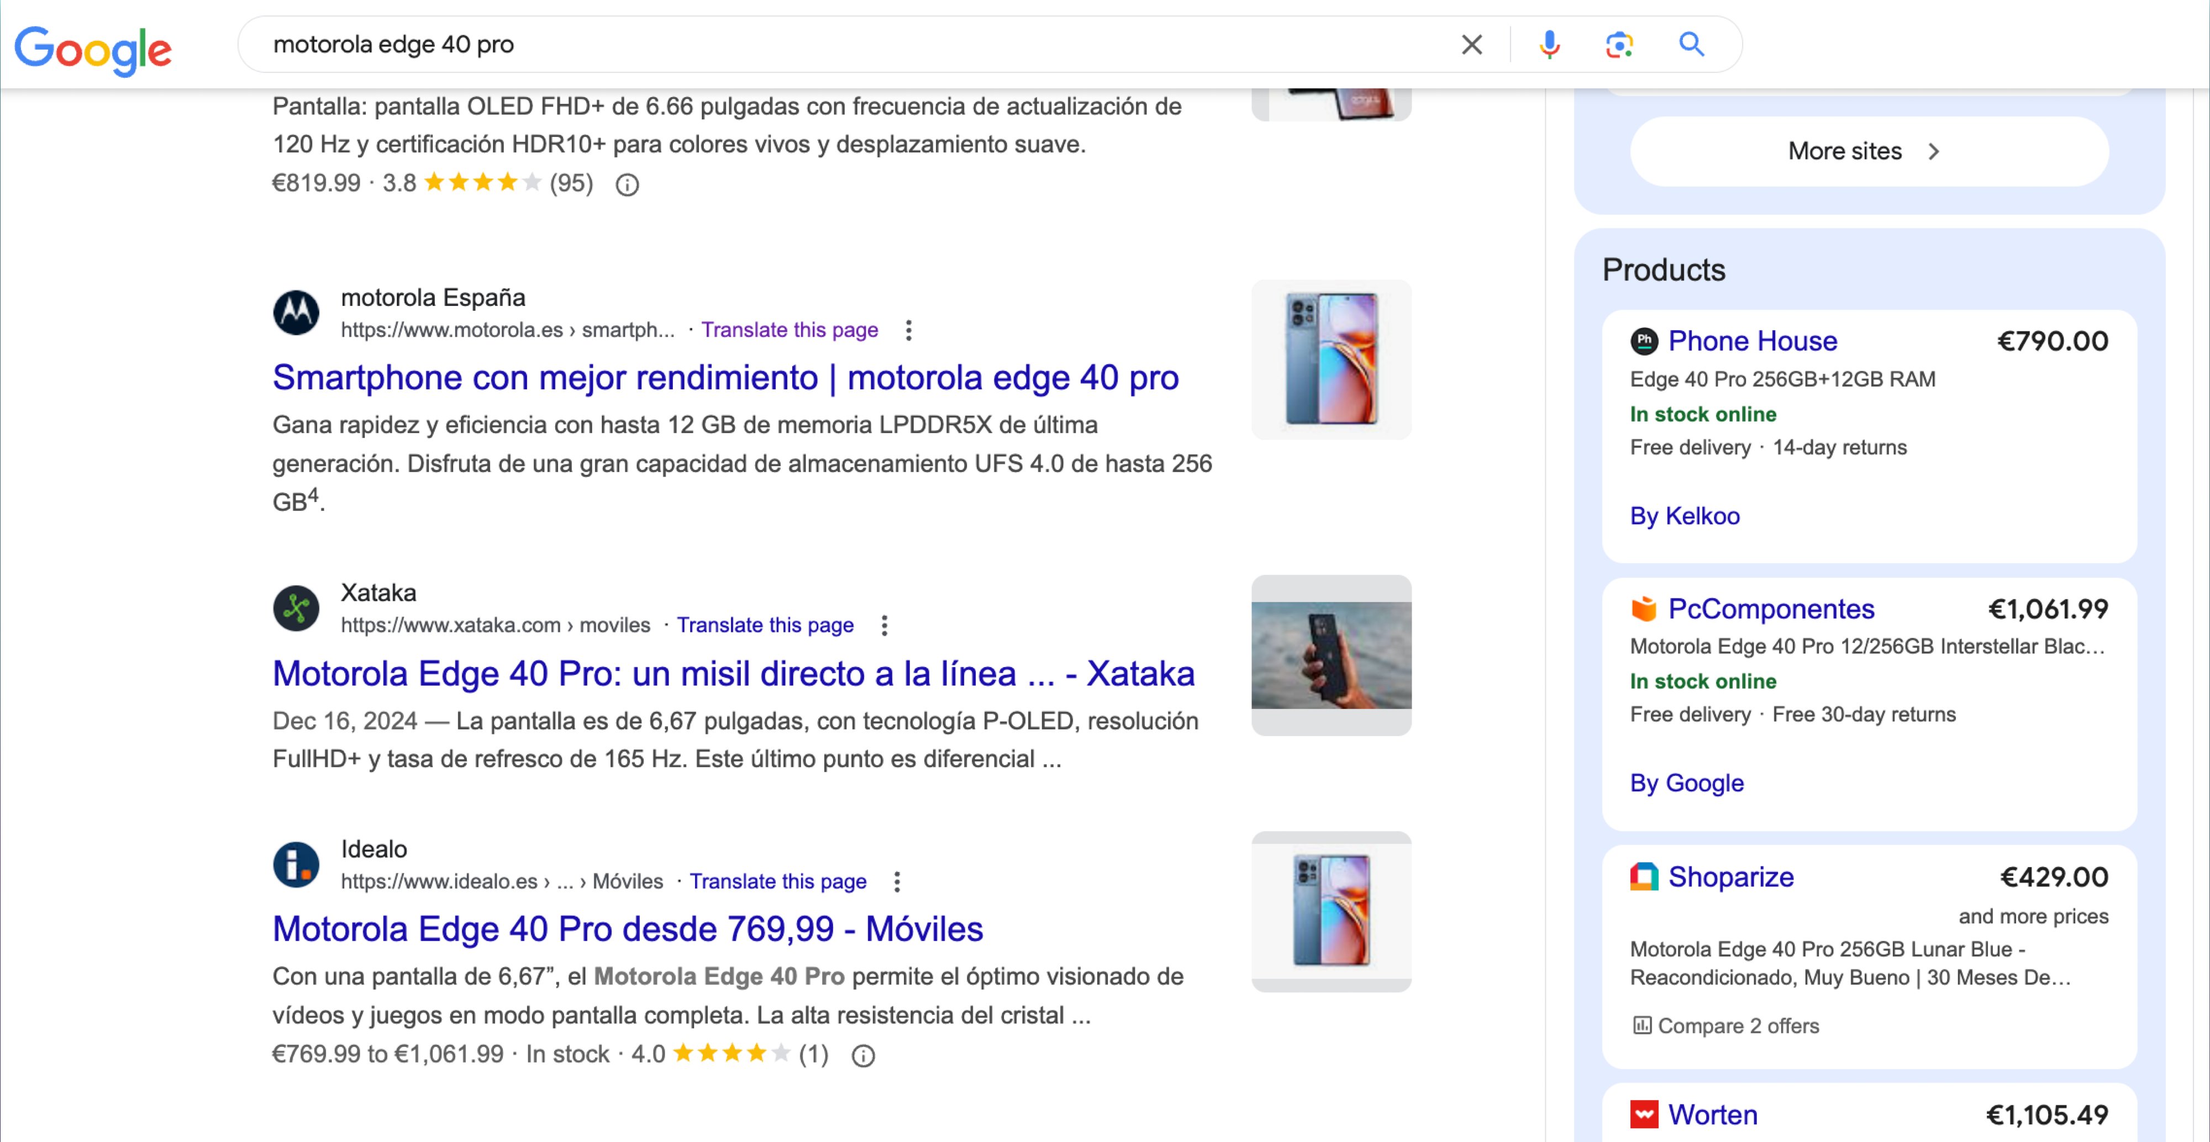2210x1142 pixels.
Task: Click the Xataka site favicon
Action: point(296,608)
